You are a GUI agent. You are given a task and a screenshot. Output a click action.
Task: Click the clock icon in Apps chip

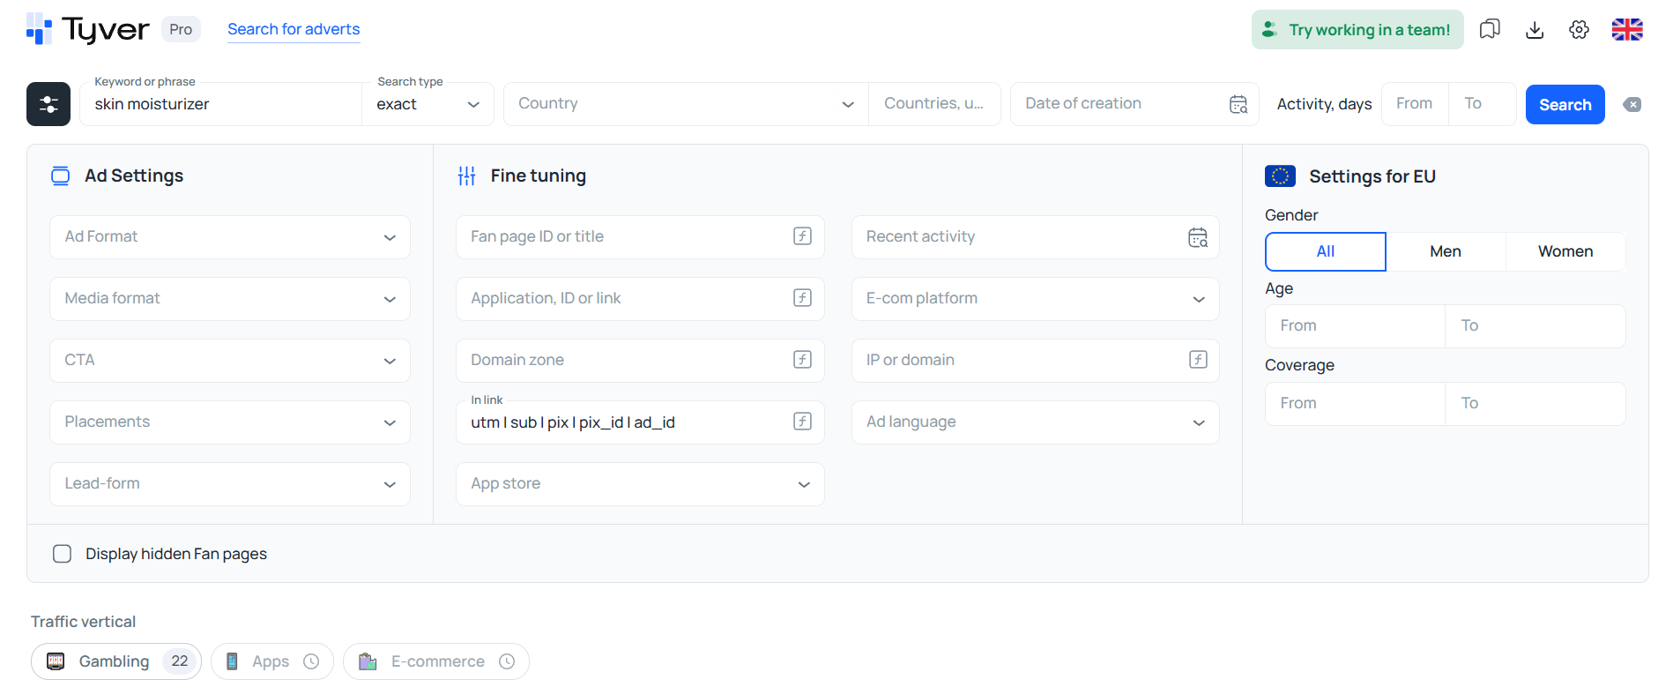(311, 661)
